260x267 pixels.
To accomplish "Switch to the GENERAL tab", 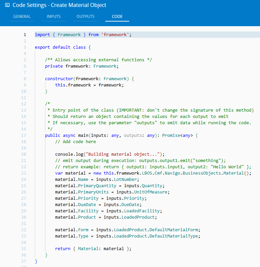I will [x=22, y=17].
